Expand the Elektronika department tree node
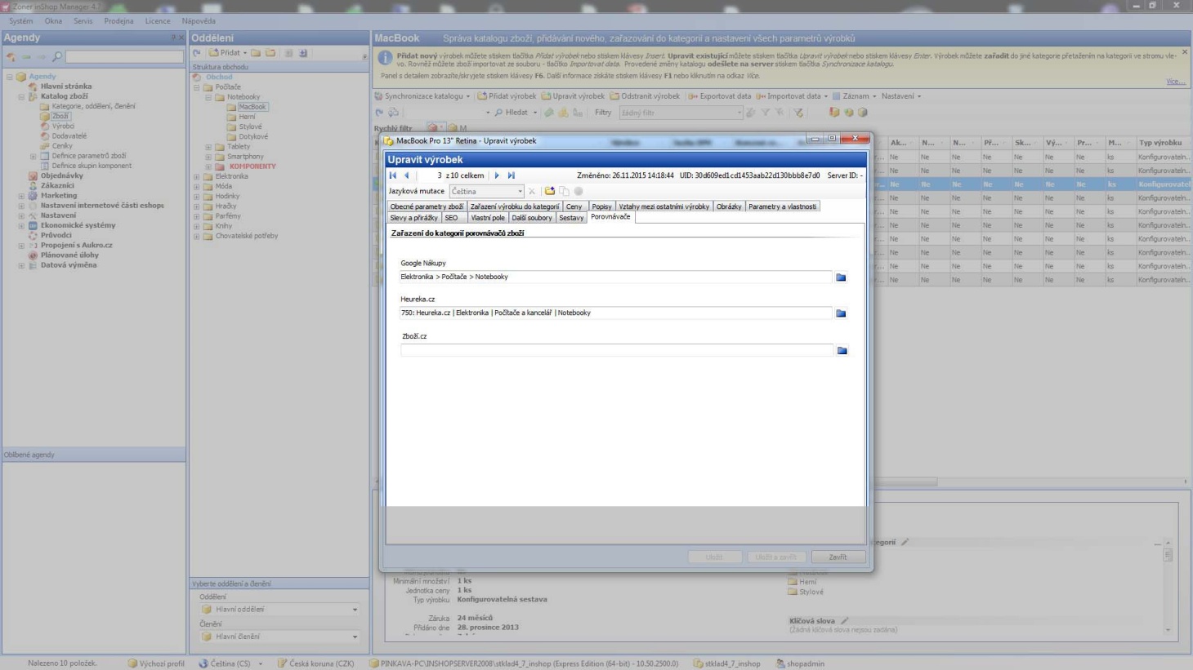This screenshot has height=670, width=1193. (x=197, y=176)
